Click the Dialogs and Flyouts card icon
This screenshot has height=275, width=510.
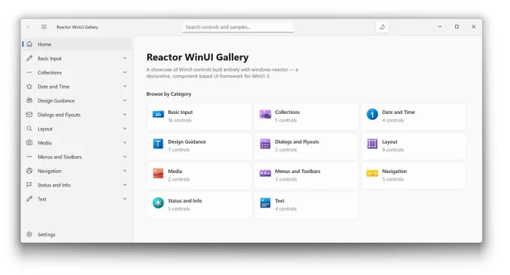click(265, 144)
